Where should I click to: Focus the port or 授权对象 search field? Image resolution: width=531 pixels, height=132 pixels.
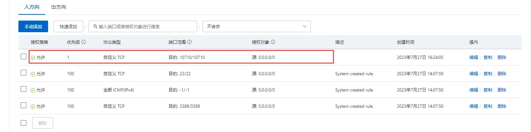[x=143, y=26]
